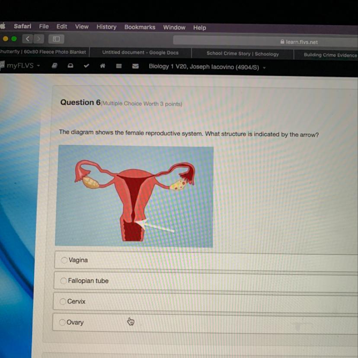358x358 pixels.
Task: Click the book icon in the FLVS toolbar
Action: [x=54, y=66]
